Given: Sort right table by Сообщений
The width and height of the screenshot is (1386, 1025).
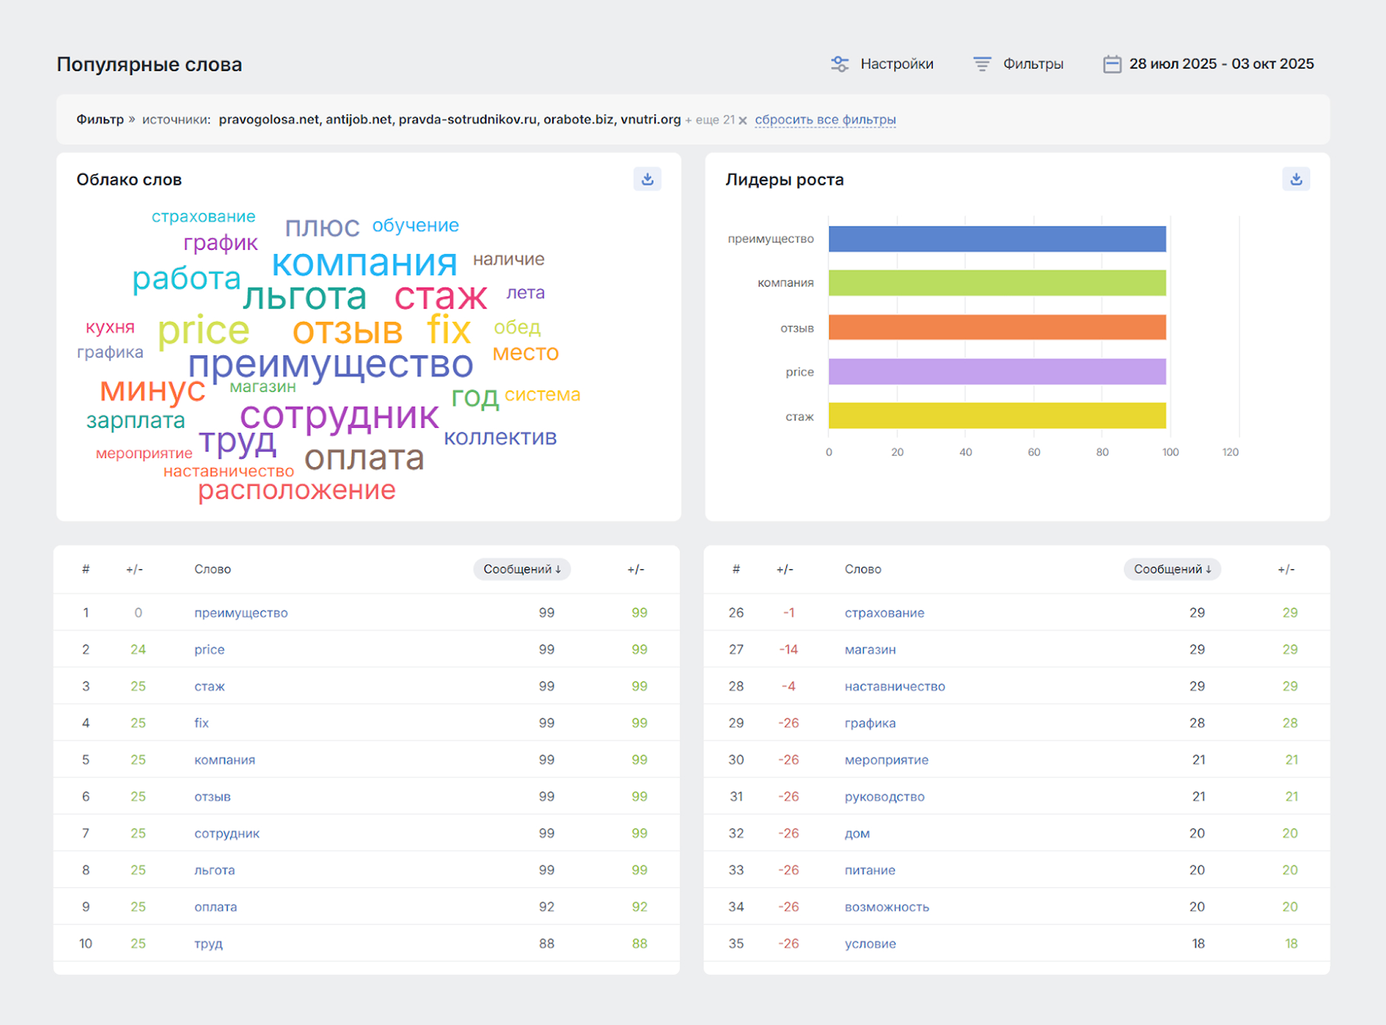Looking at the screenshot, I should [x=1172, y=569].
